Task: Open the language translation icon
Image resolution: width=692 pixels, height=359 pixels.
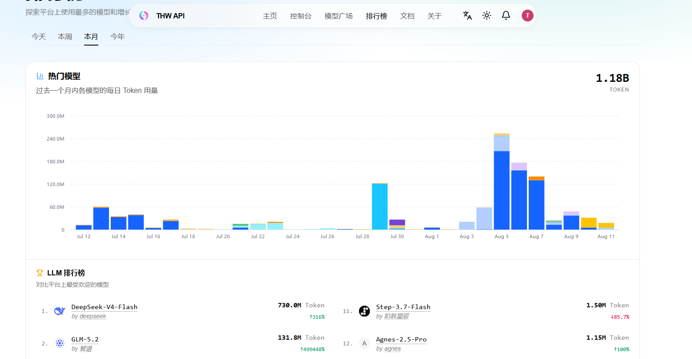Action: point(467,15)
